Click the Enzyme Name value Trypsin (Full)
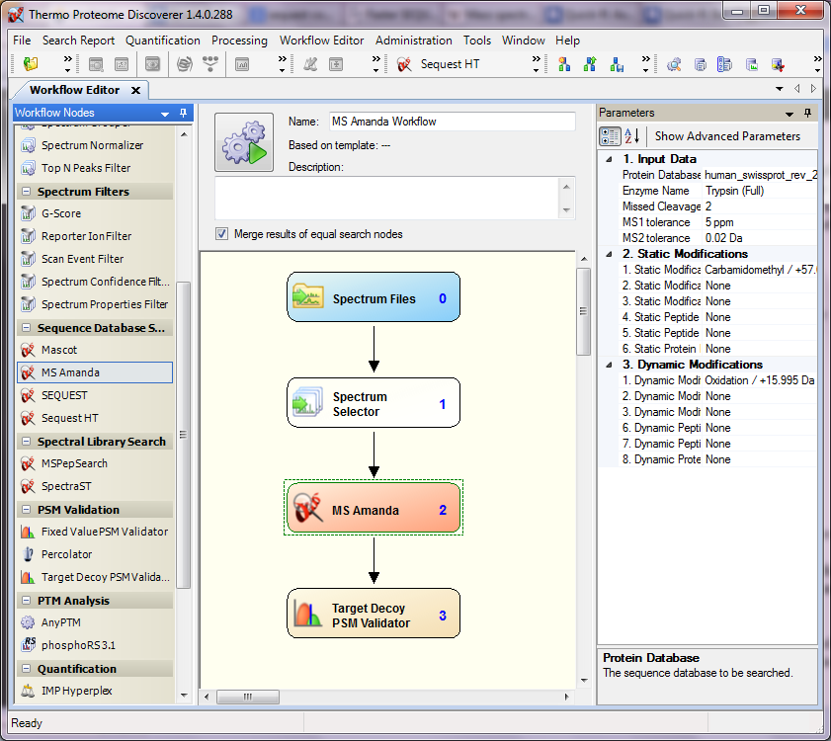This screenshot has width=831, height=741. pyautogui.click(x=760, y=191)
